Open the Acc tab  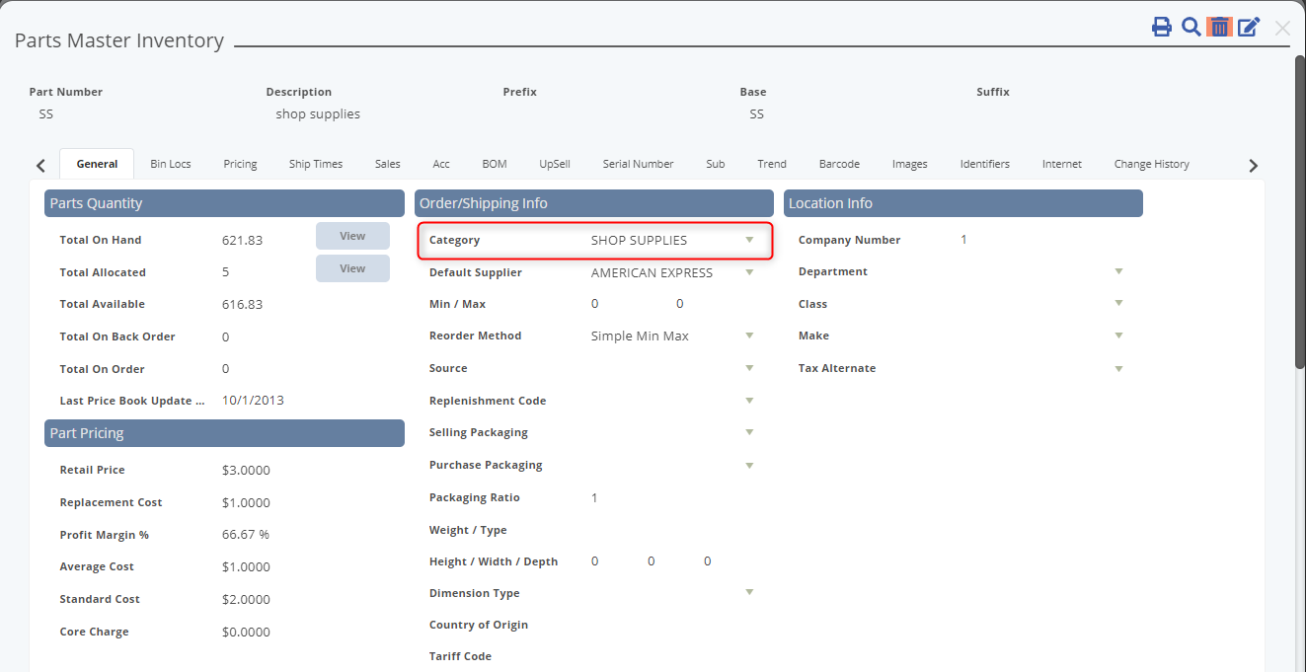pos(441,164)
